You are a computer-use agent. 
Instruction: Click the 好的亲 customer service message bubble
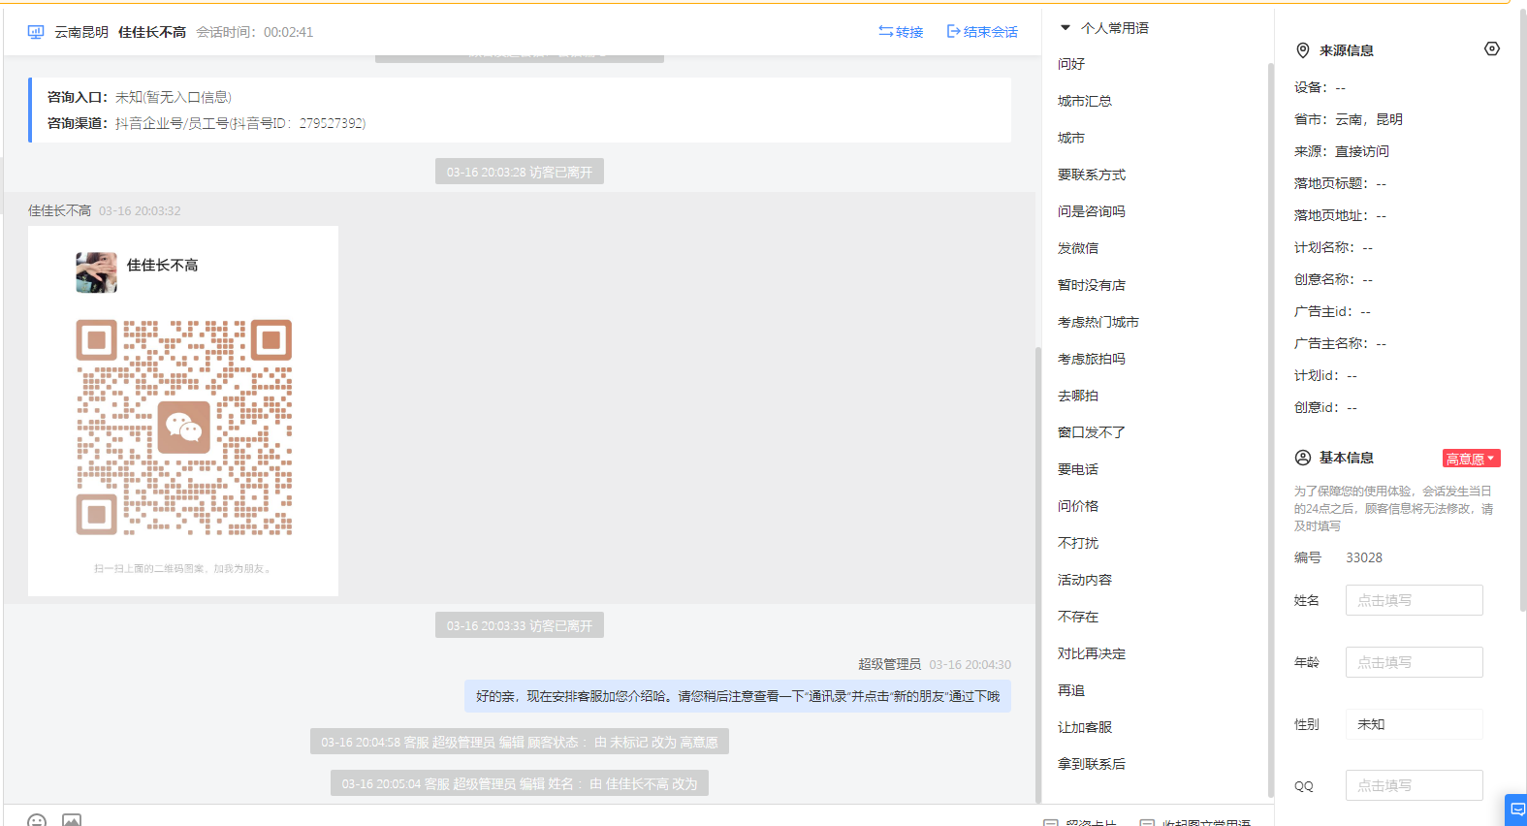point(738,696)
